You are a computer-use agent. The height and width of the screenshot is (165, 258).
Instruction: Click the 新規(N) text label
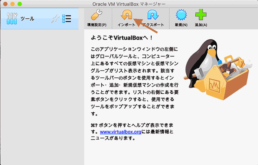pos(181,25)
